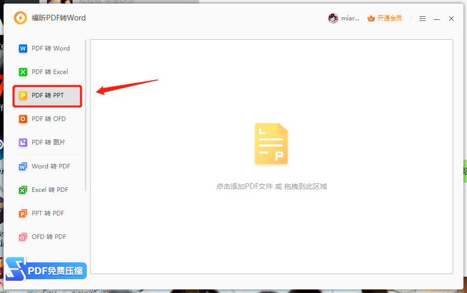Open OFD 转 PDF conversion
The width and height of the screenshot is (467, 293).
click(x=47, y=237)
